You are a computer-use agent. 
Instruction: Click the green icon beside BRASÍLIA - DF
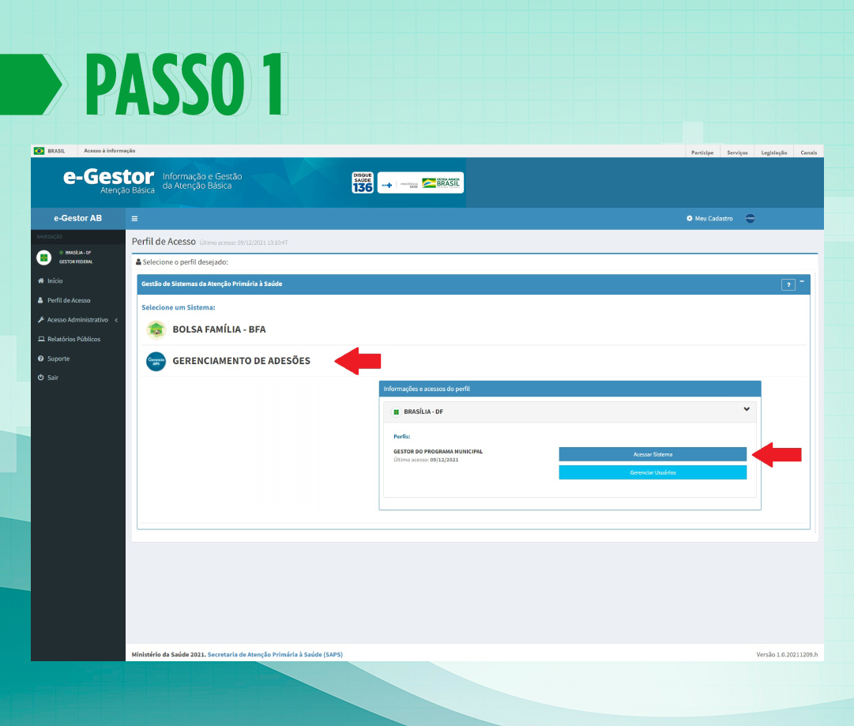click(397, 412)
